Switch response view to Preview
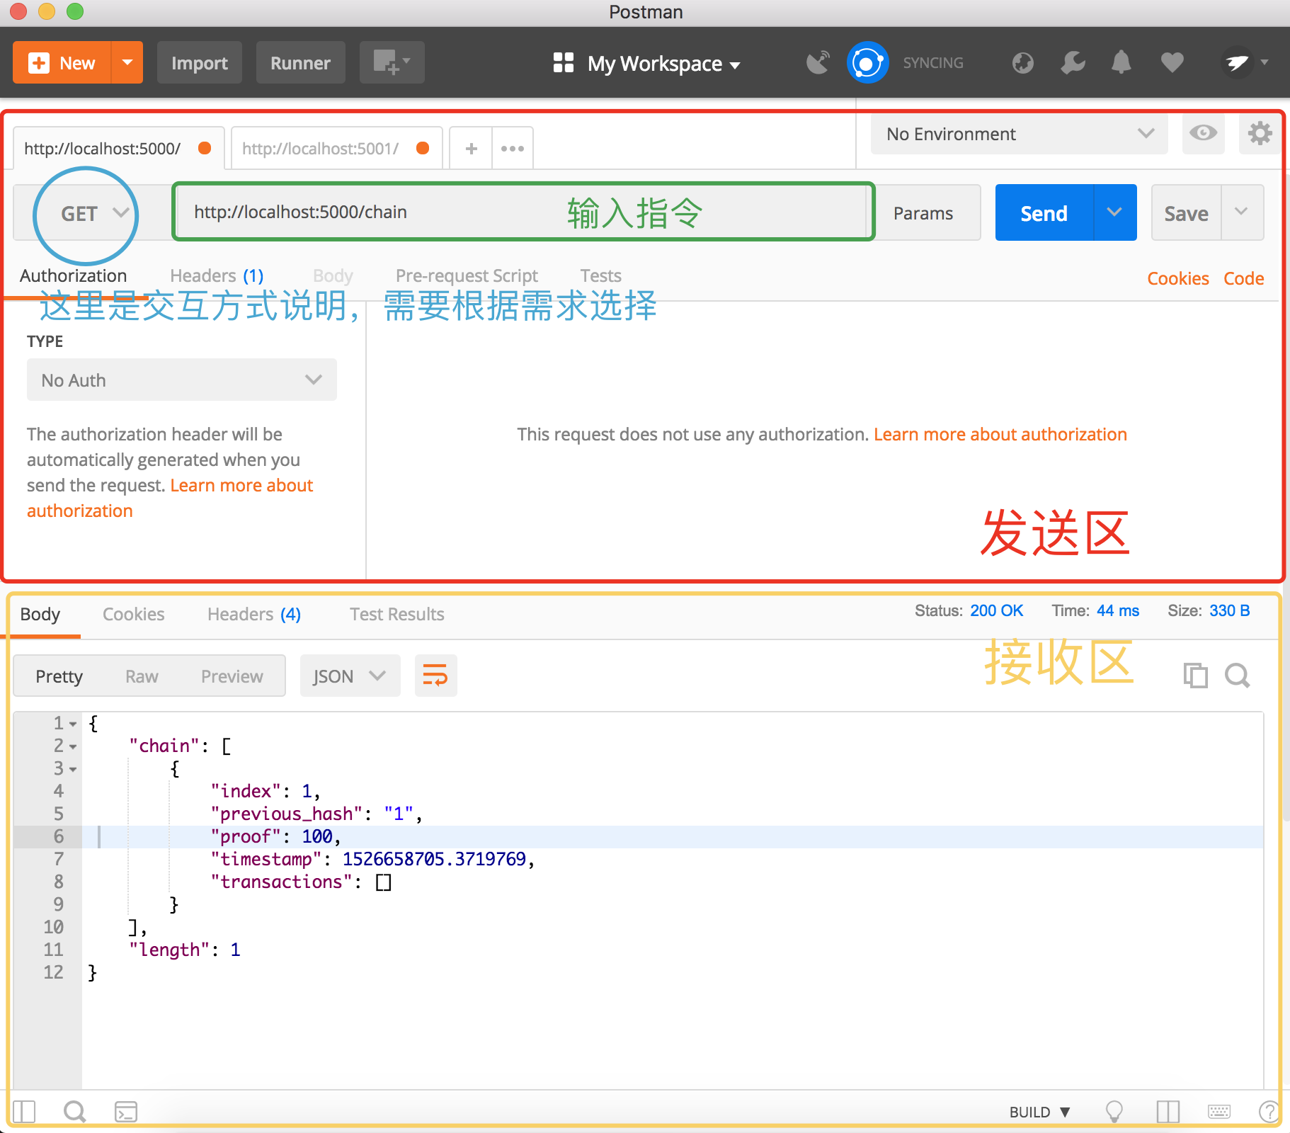Screen dimensions: 1290x1133 (x=232, y=676)
